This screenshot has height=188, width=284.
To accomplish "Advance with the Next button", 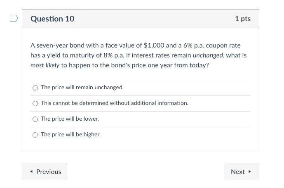I will click(x=242, y=171).
